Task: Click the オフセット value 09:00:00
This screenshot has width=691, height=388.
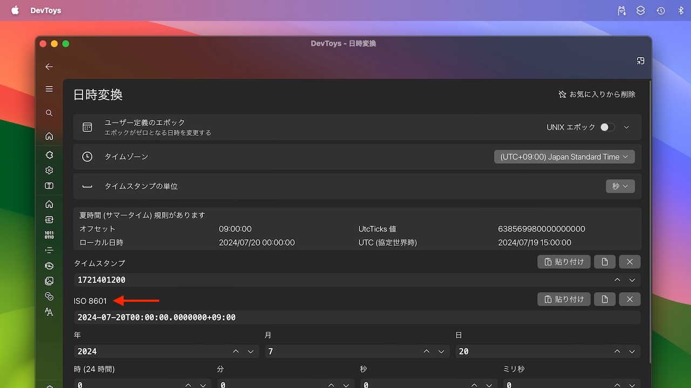Action: point(235,229)
